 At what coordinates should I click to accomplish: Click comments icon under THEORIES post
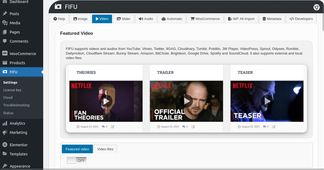coord(103,127)
